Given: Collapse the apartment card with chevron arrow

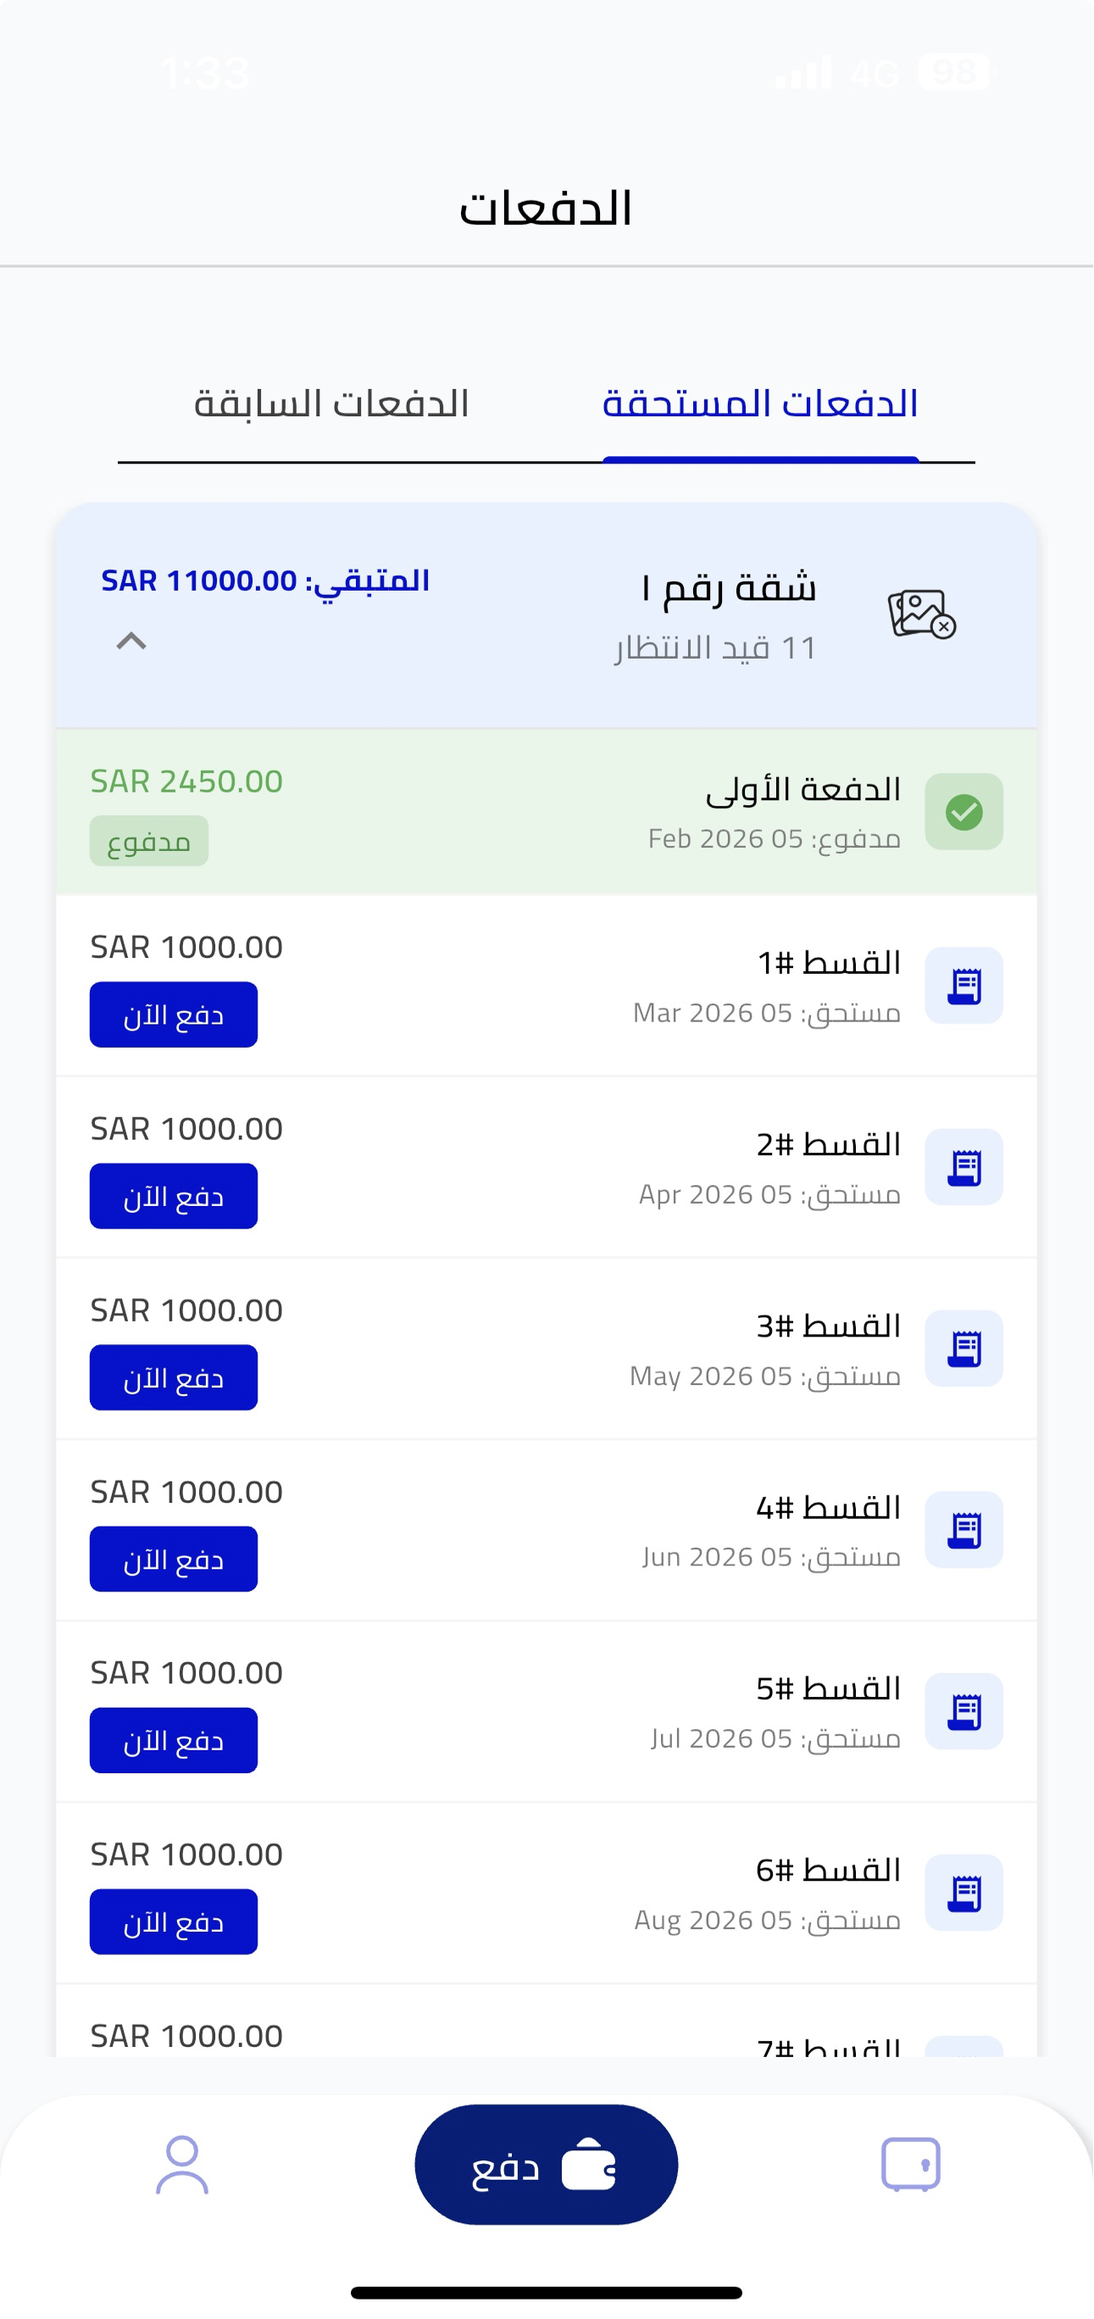Looking at the screenshot, I should coord(131,641).
